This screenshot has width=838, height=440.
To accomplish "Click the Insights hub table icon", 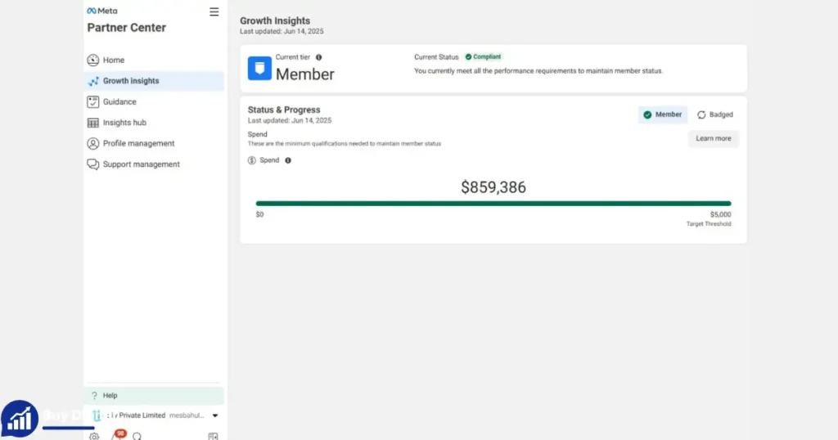I will pyautogui.click(x=93, y=123).
